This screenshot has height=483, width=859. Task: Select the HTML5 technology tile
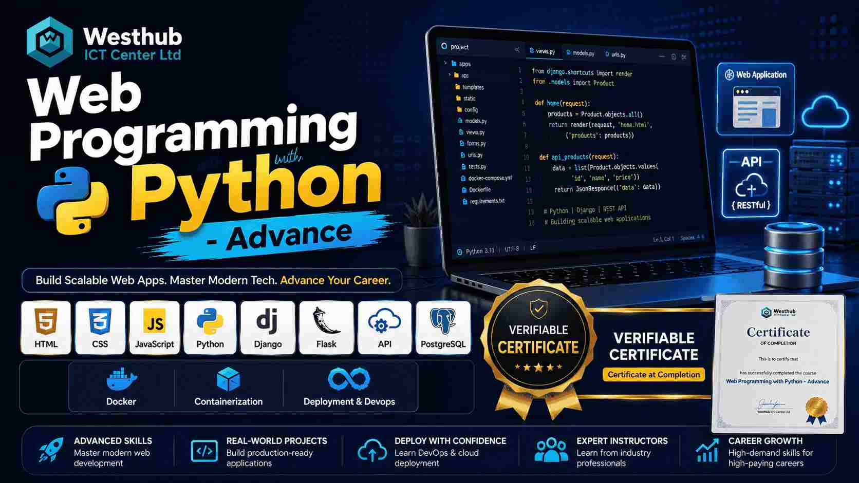pos(46,327)
